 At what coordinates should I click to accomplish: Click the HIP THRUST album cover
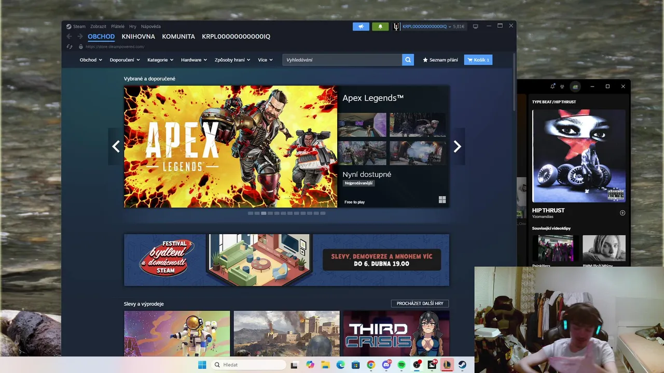click(579, 155)
